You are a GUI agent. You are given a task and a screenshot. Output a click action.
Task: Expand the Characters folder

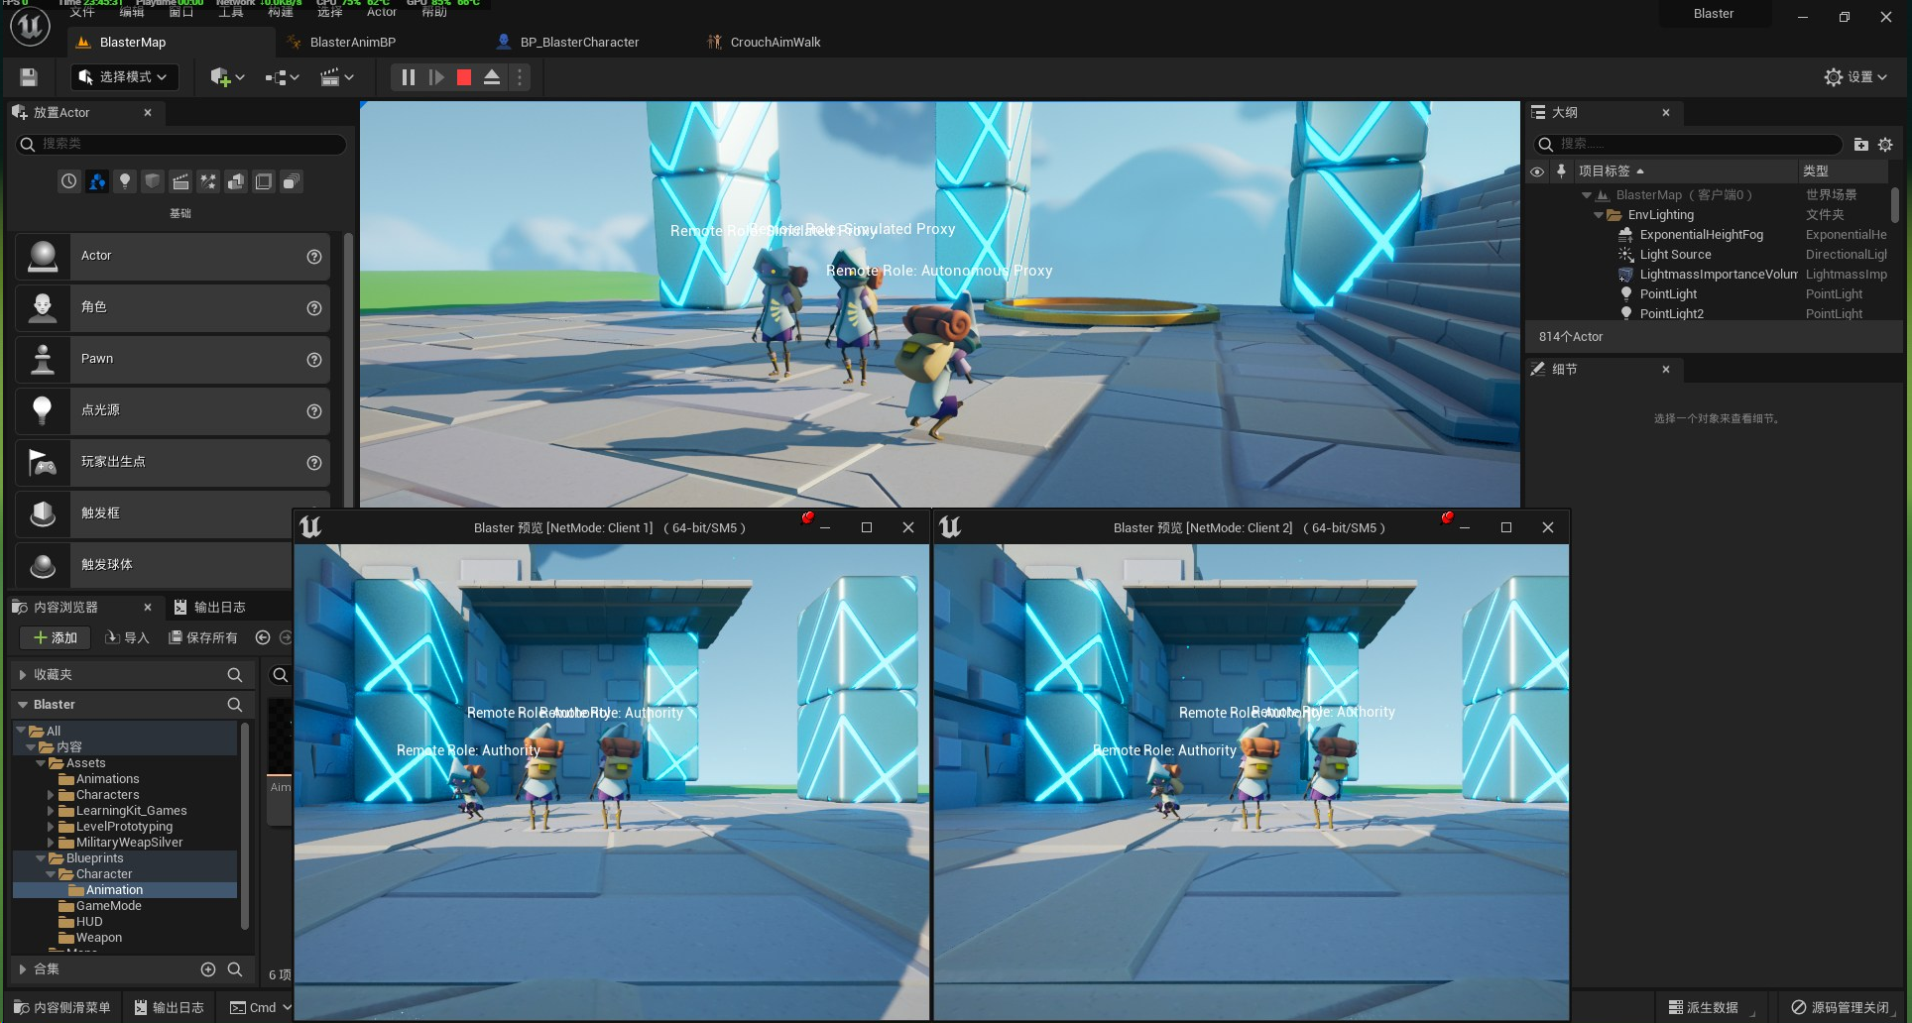(52, 795)
